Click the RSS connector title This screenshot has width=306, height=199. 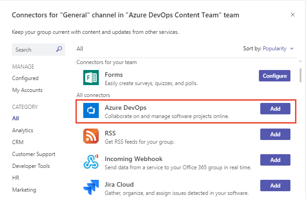pyautogui.click(x=110, y=133)
